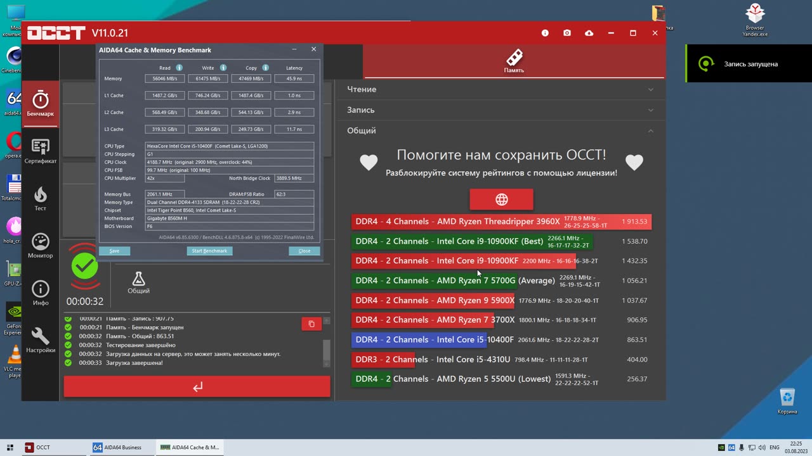Click the red globe license button
This screenshot has height=456, width=812.
tap(501, 199)
